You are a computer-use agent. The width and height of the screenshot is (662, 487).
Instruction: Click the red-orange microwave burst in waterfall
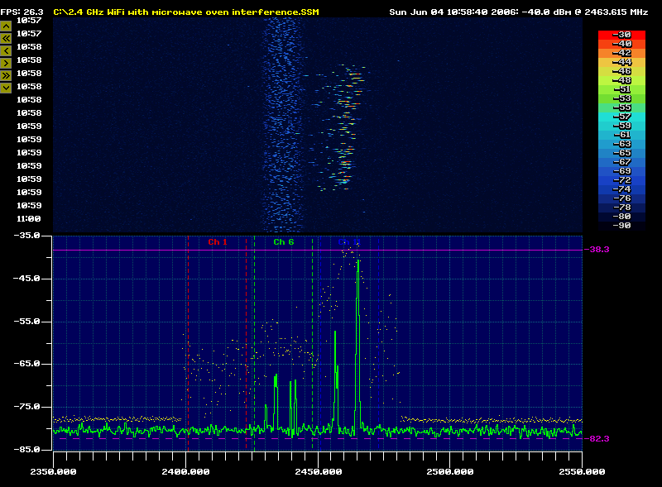click(x=344, y=127)
